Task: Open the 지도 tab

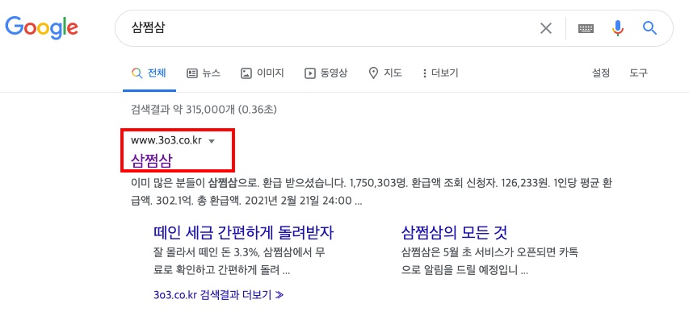Action: [385, 73]
